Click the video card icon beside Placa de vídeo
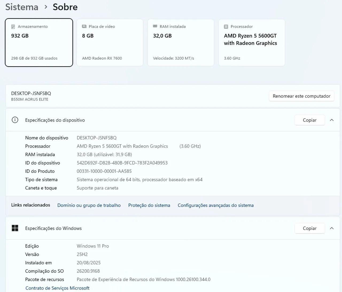This screenshot has height=292, width=342. coord(84,26)
